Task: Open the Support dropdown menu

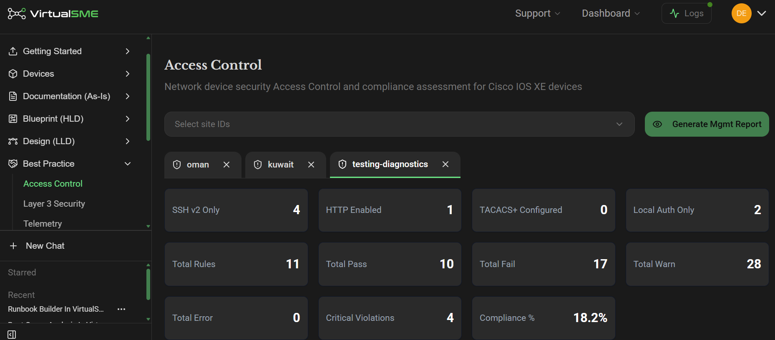Action: click(x=538, y=13)
